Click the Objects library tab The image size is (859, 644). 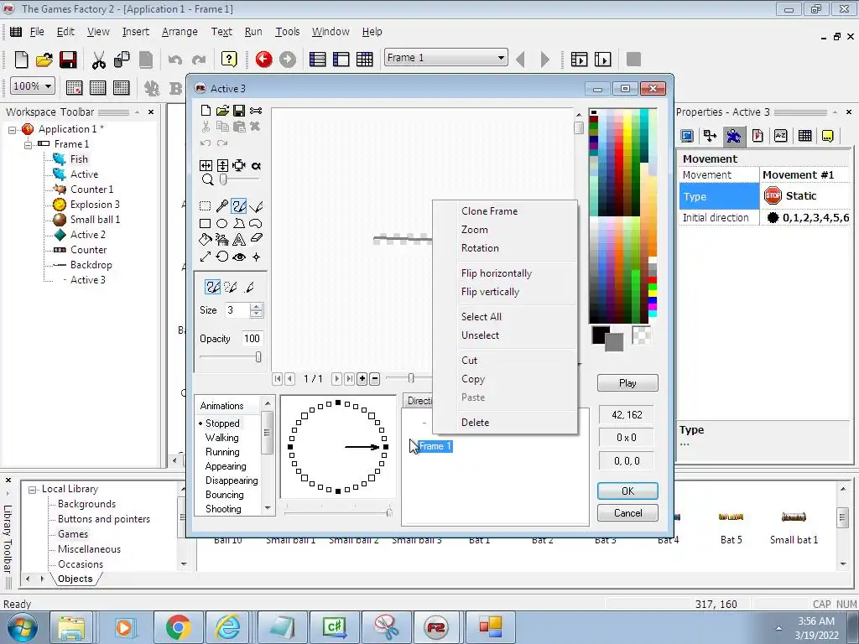pyautogui.click(x=75, y=579)
